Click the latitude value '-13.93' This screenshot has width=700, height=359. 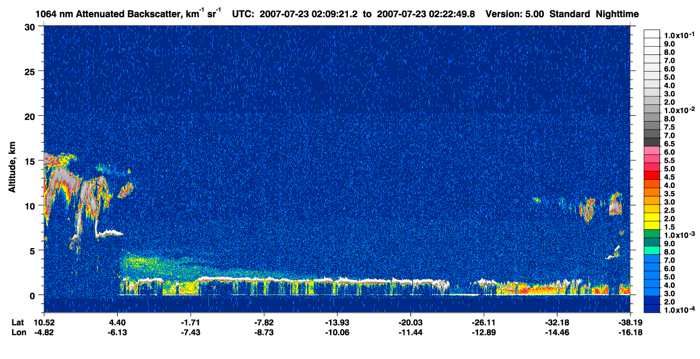click(337, 322)
